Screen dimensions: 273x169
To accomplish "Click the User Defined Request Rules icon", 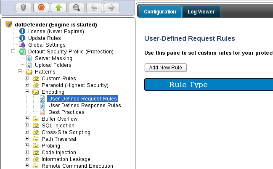I will pos(42,99).
